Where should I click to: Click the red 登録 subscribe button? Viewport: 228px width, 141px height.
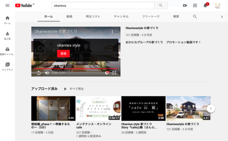[63, 54]
